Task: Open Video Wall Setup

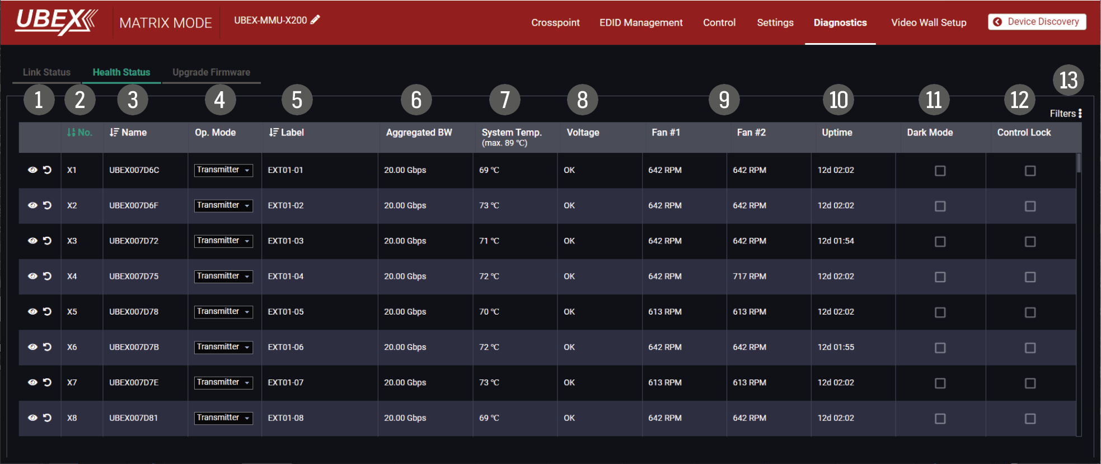Action: [929, 22]
